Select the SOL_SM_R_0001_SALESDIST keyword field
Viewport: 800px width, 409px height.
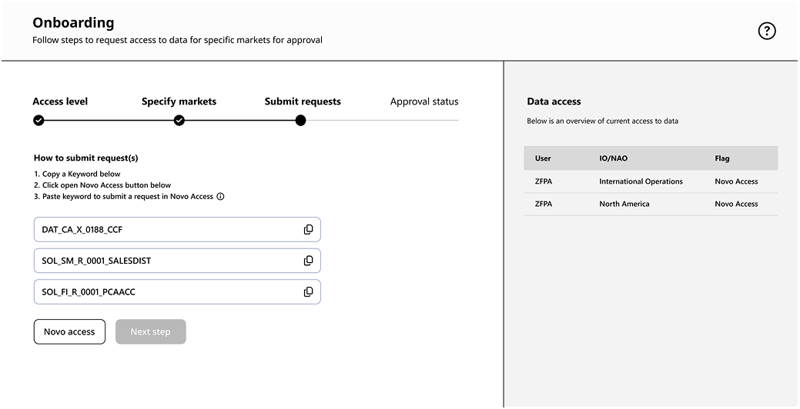pyautogui.click(x=177, y=261)
